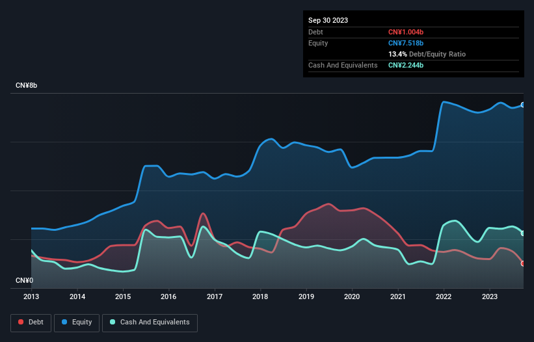Select the blue Equity endpoint marker

[523, 105]
